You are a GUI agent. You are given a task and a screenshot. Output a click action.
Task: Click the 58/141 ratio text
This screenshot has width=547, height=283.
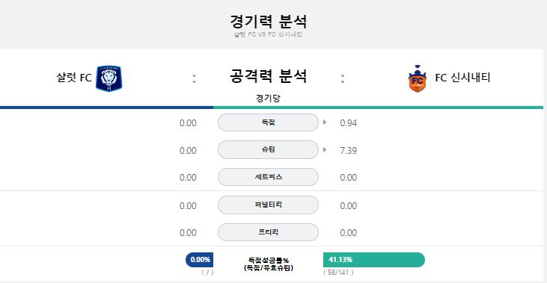pos(338,273)
